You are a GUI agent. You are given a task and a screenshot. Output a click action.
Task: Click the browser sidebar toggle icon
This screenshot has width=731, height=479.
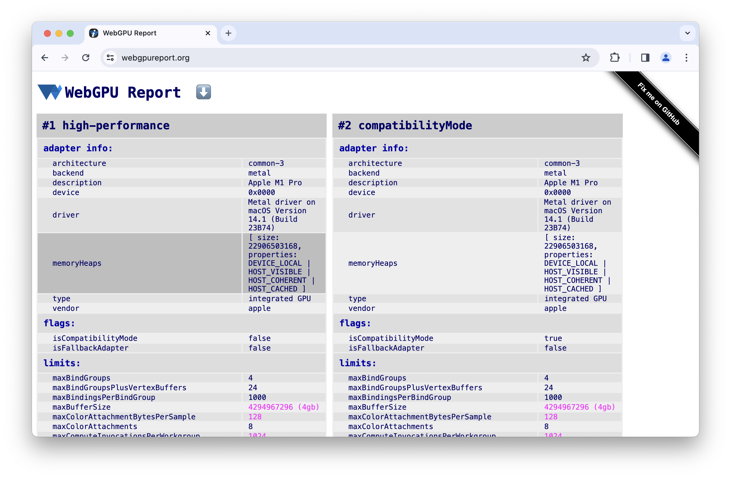click(645, 58)
